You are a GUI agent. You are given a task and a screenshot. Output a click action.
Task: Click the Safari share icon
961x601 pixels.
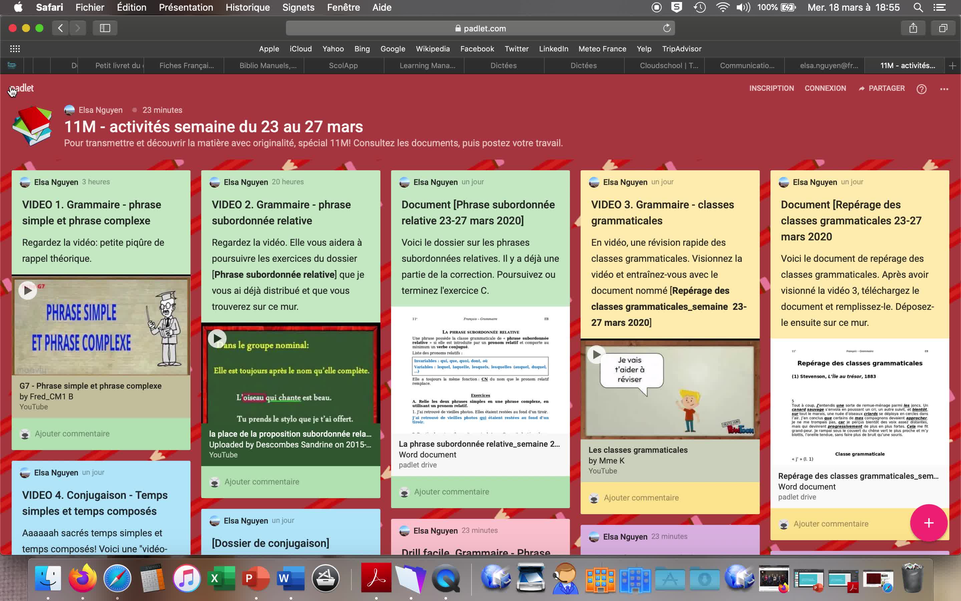(913, 28)
